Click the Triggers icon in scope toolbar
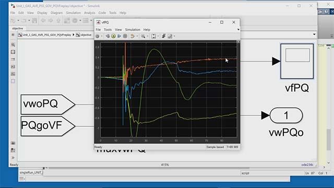The width and height of the screenshot is (334, 188). [x=163, y=36]
